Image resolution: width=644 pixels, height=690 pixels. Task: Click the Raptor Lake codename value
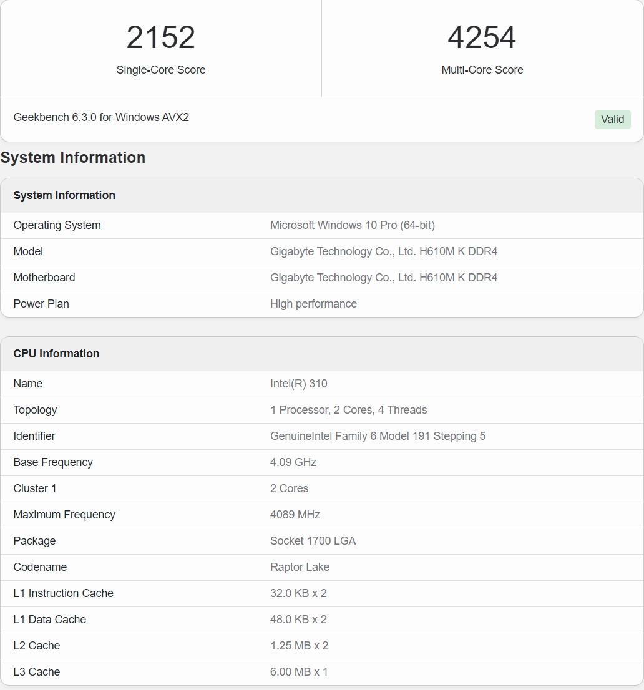click(x=300, y=567)
